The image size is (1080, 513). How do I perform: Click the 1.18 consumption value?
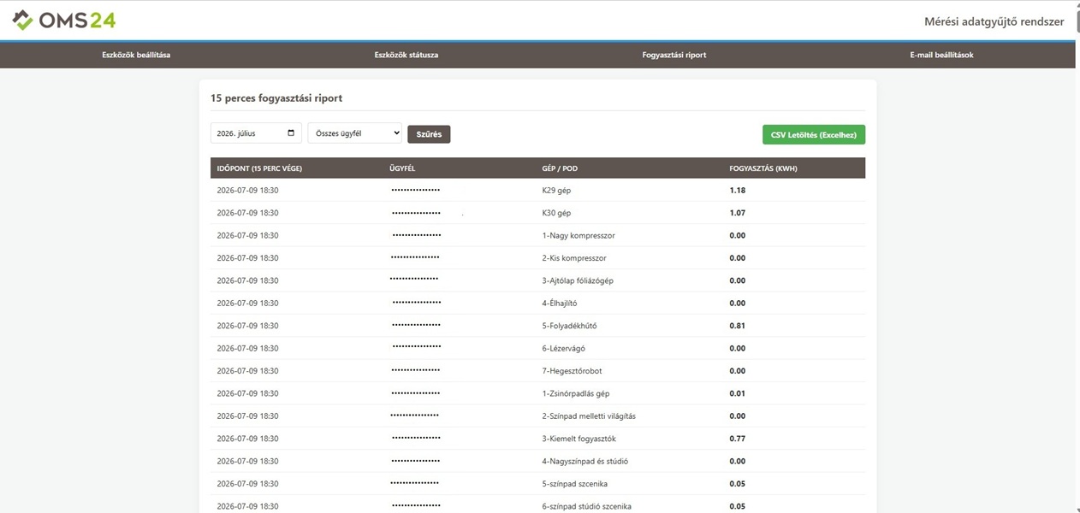(x=738, y=190)
